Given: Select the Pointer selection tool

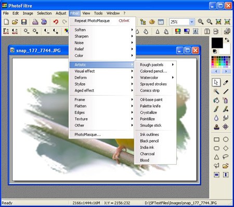Looking at the screenshot, I should (x=216, y=82).
